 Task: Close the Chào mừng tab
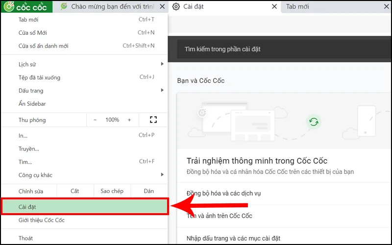(x=162, y=6)
